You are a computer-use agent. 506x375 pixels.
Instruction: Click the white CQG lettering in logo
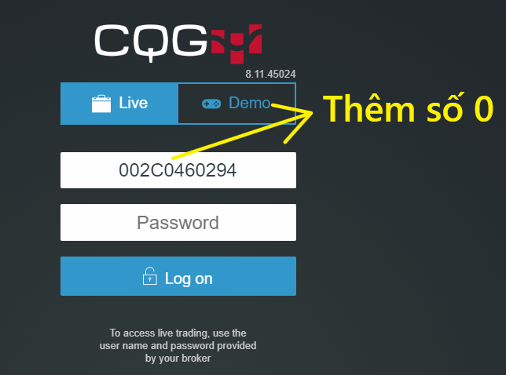click(x=151, y=42)
